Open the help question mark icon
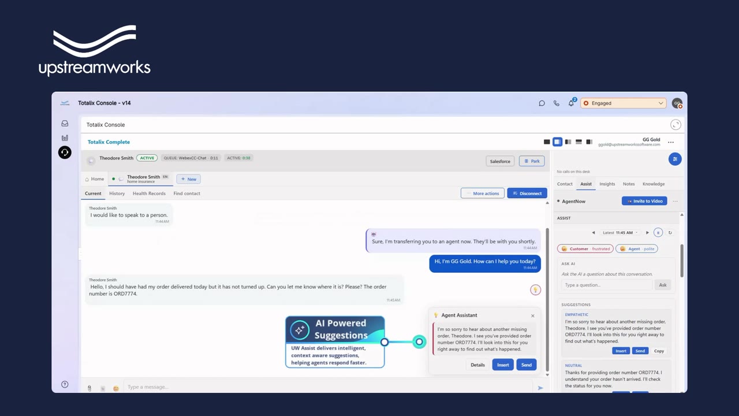 tap(65, 384)
